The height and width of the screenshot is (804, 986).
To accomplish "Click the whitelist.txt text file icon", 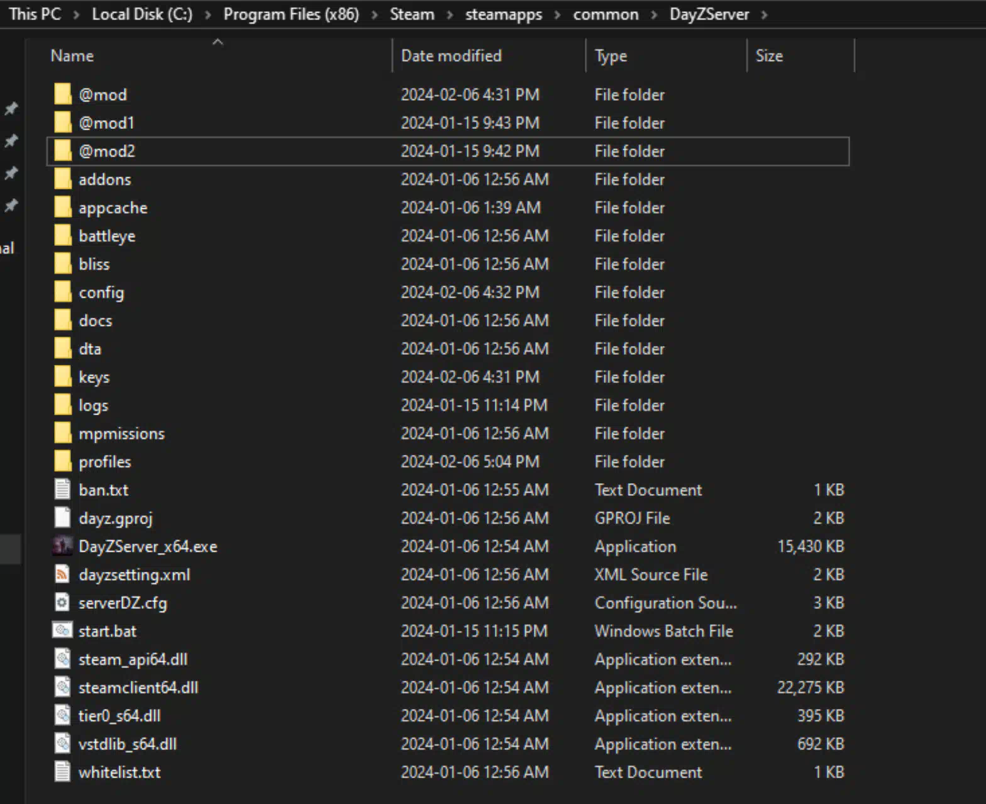I will (62, 772).
